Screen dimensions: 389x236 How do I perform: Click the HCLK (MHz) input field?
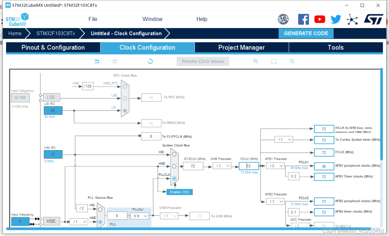[249, 166]
